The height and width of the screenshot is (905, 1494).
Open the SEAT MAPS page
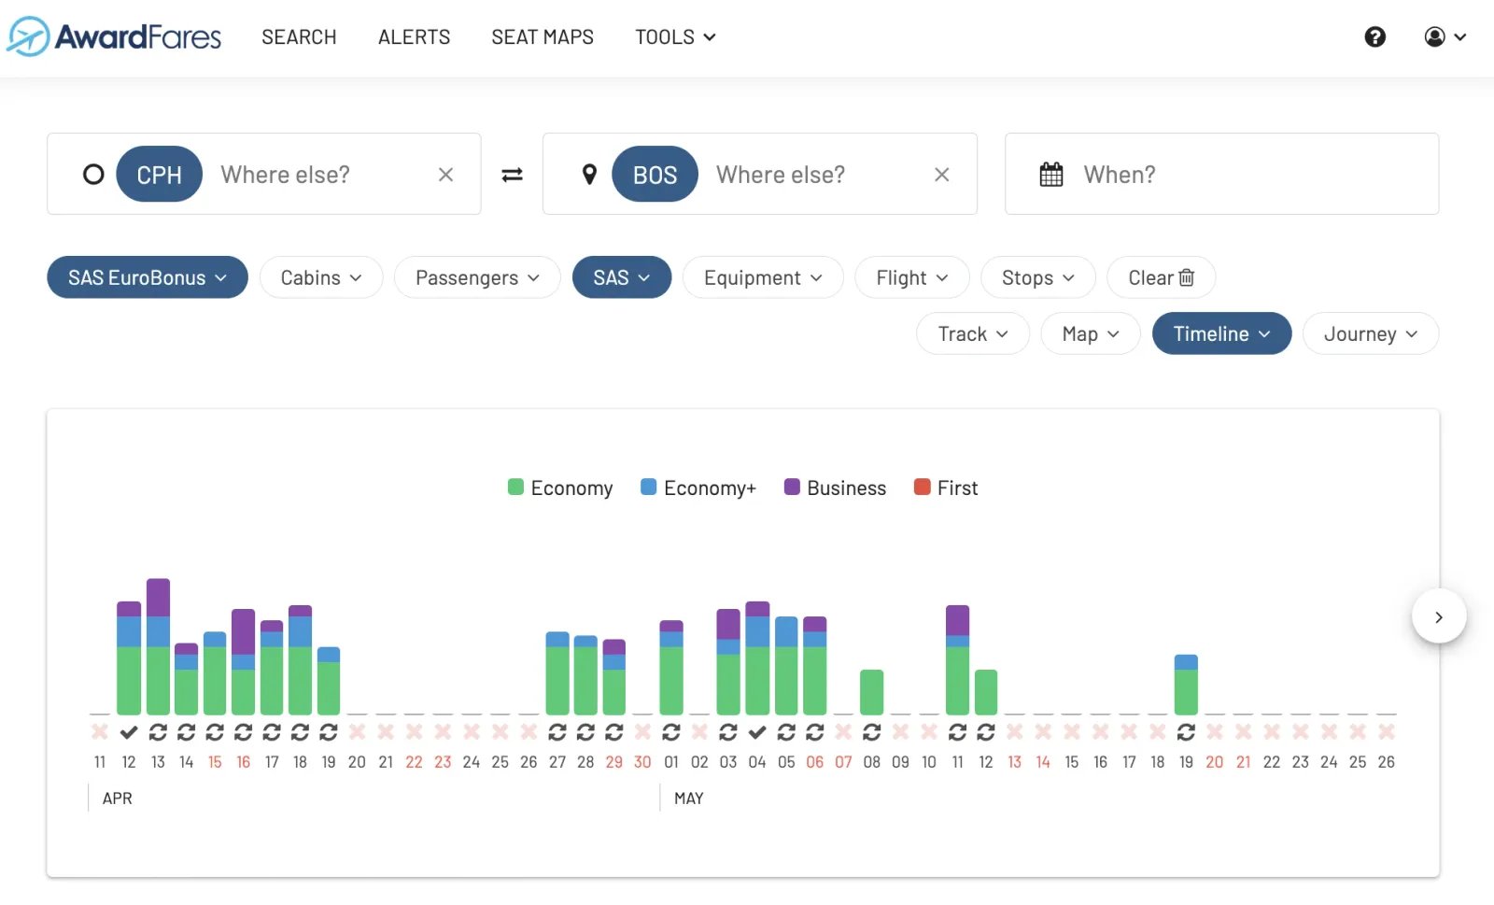543,36
